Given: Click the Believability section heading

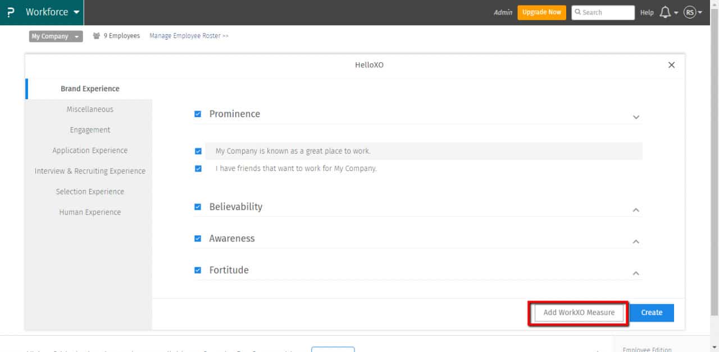Looking at the screenshot, I should (236, 207).
